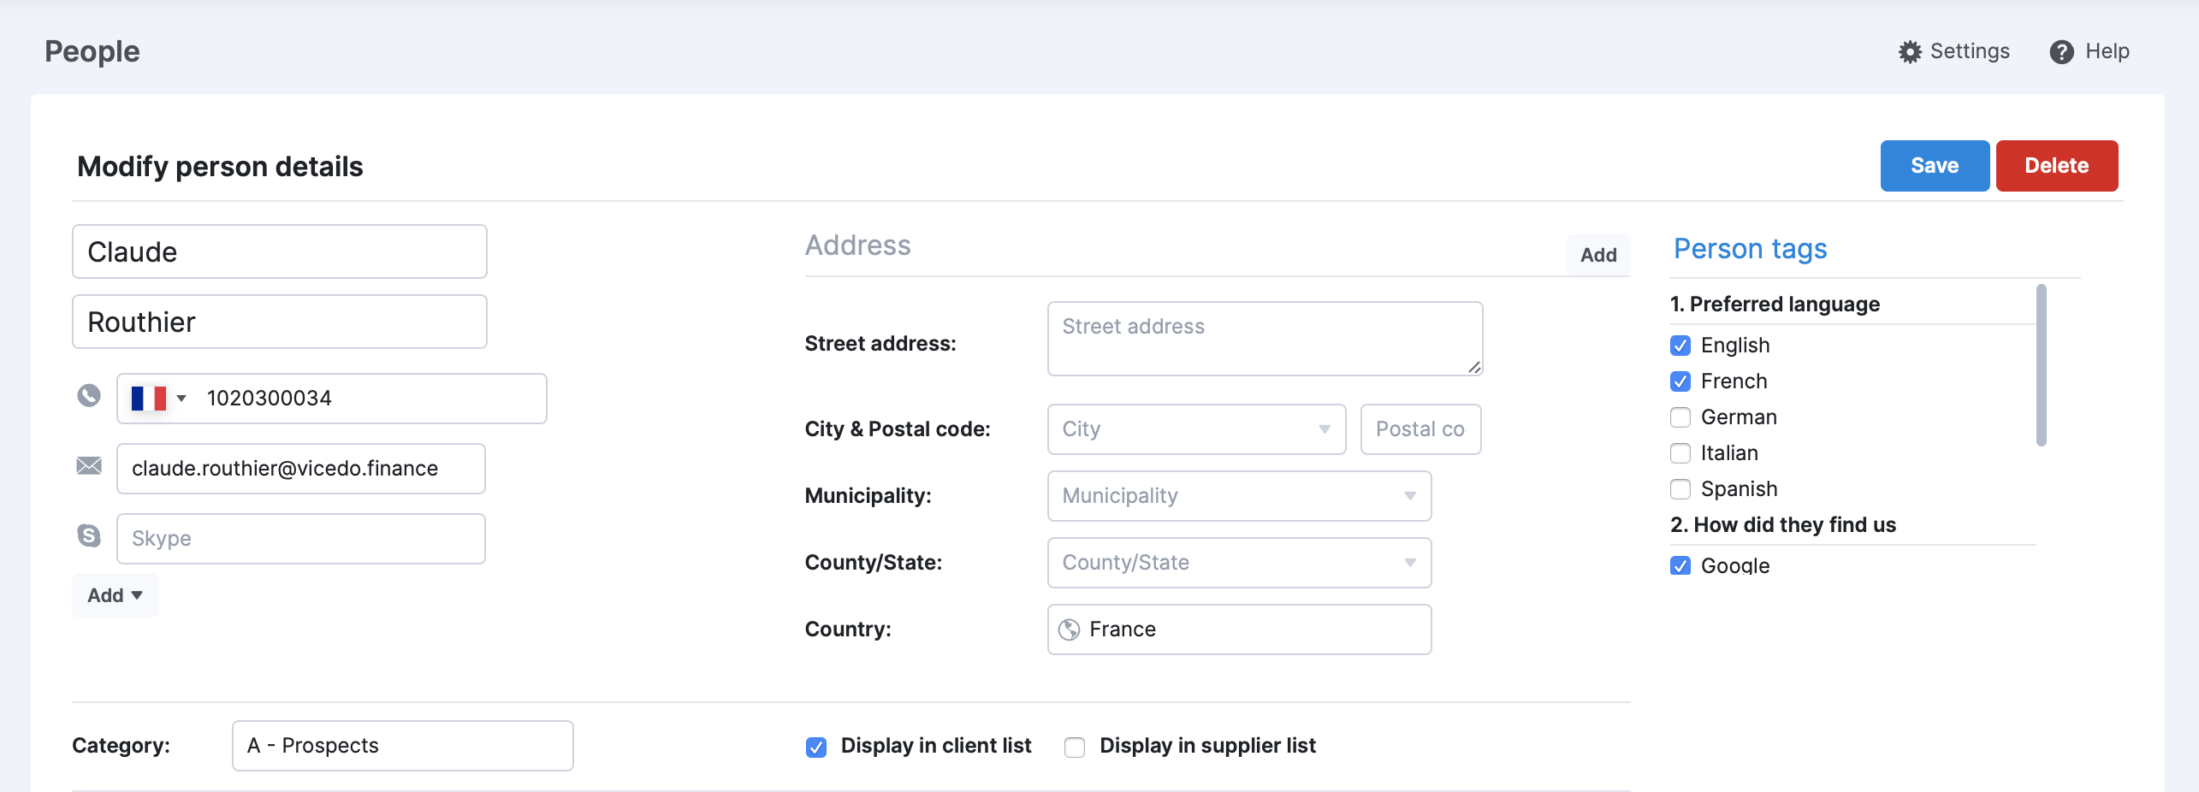Click the French flag icon
Screen dimensions: 2199x792
(149, 399)
